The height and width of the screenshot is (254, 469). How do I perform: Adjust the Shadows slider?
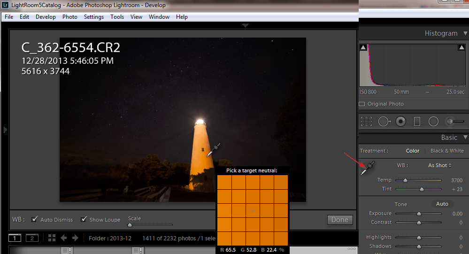pos(418,246)
